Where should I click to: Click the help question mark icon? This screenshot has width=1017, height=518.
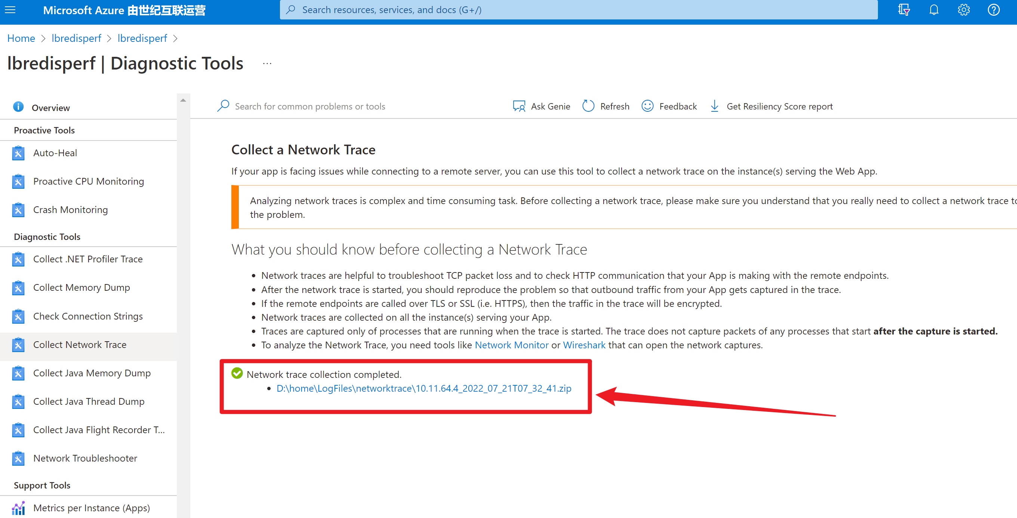[x=993, y=10]
